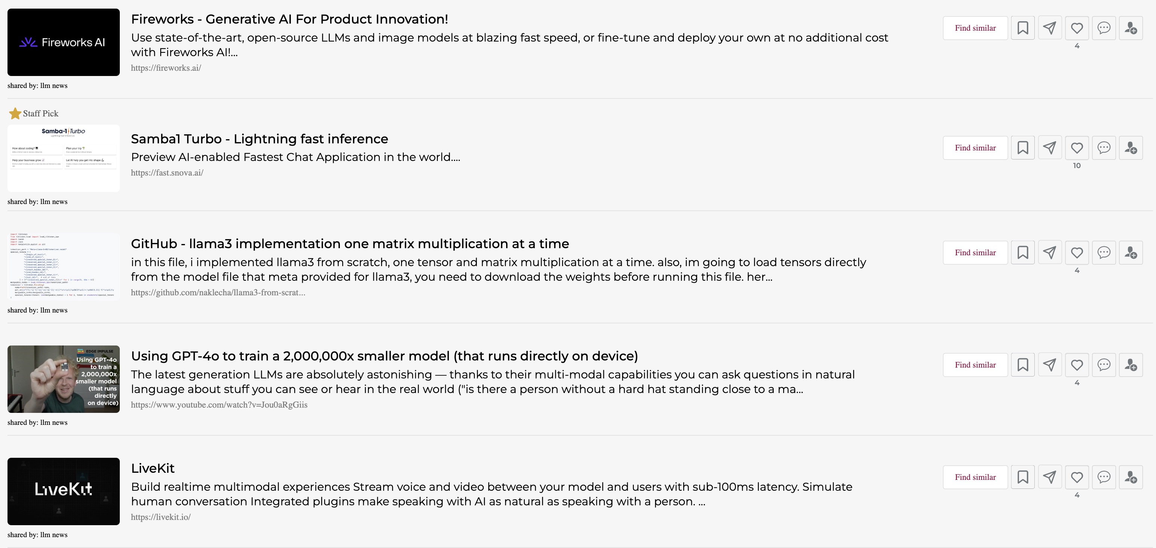Like the LiveKit post
This screenshot has height=548, width=1156.
click(1077, 477)
